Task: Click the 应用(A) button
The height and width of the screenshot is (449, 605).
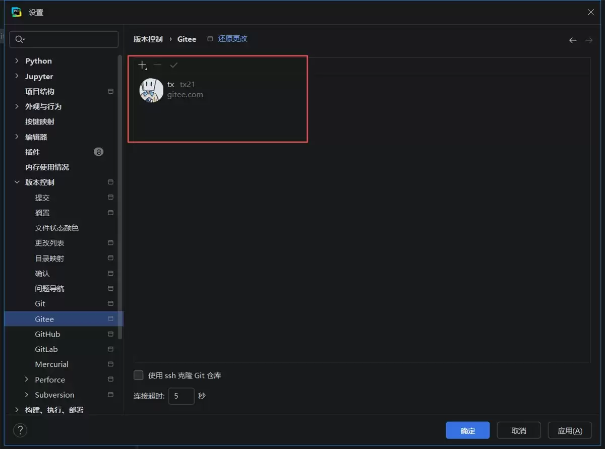Action: pyautogui.click(x=570, y=430)
